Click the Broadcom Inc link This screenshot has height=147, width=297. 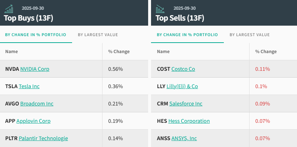[x=37, y=104]
